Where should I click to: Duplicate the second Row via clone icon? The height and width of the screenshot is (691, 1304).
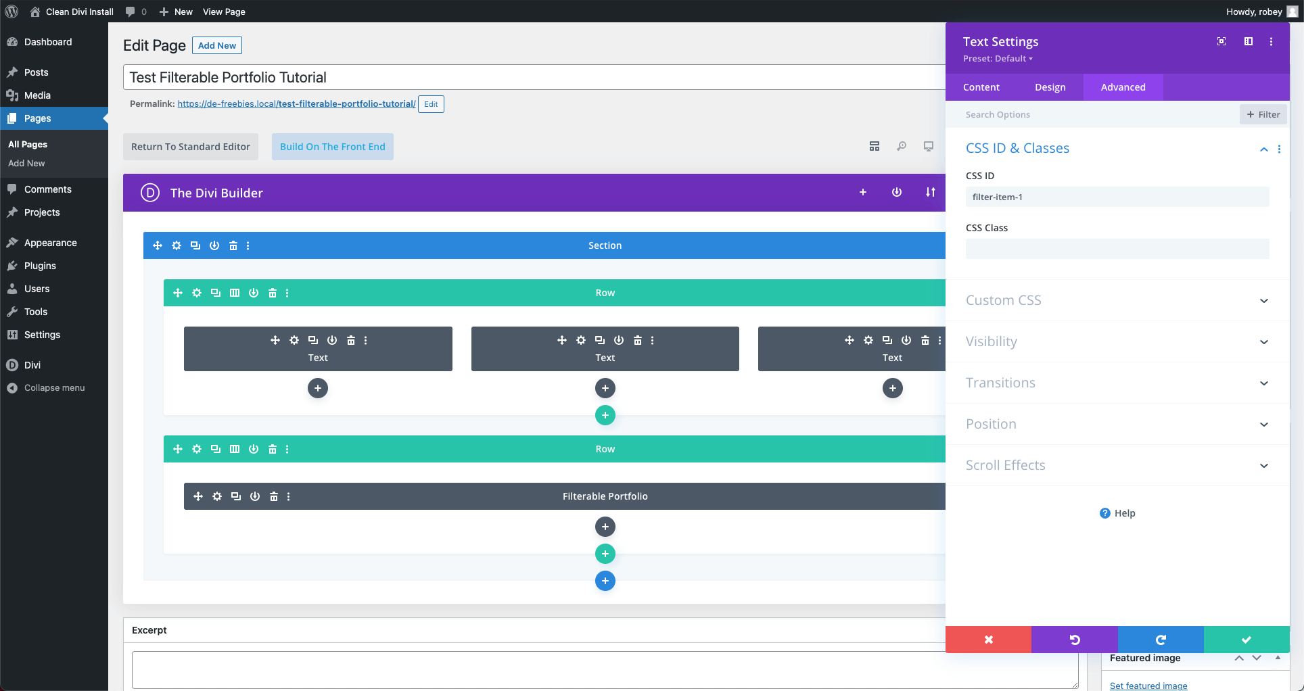[216, 449]
